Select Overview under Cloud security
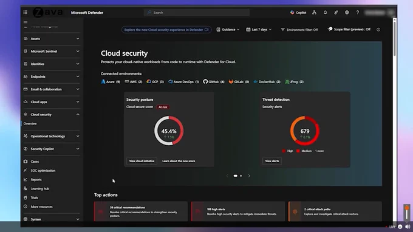Screen dimensions: 413x232 (x=30, y=124)
